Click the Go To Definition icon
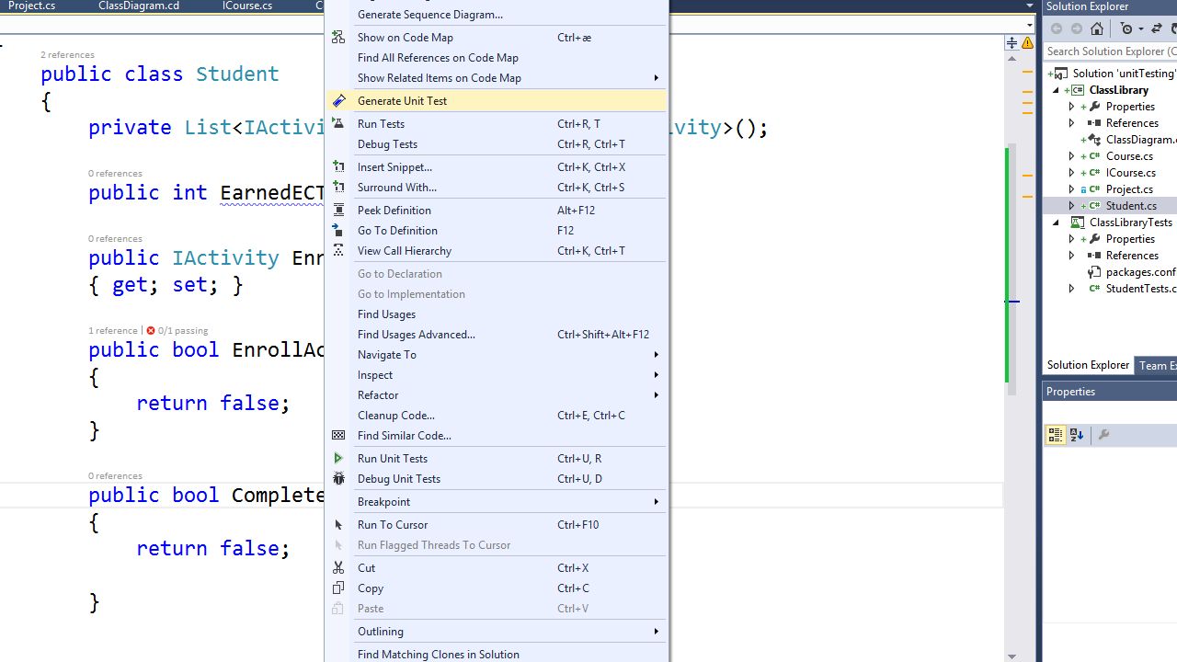 [x=338, y=231]
